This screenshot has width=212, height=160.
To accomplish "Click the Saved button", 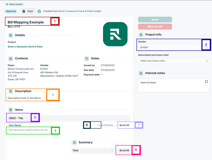I will tap(155, 20).
